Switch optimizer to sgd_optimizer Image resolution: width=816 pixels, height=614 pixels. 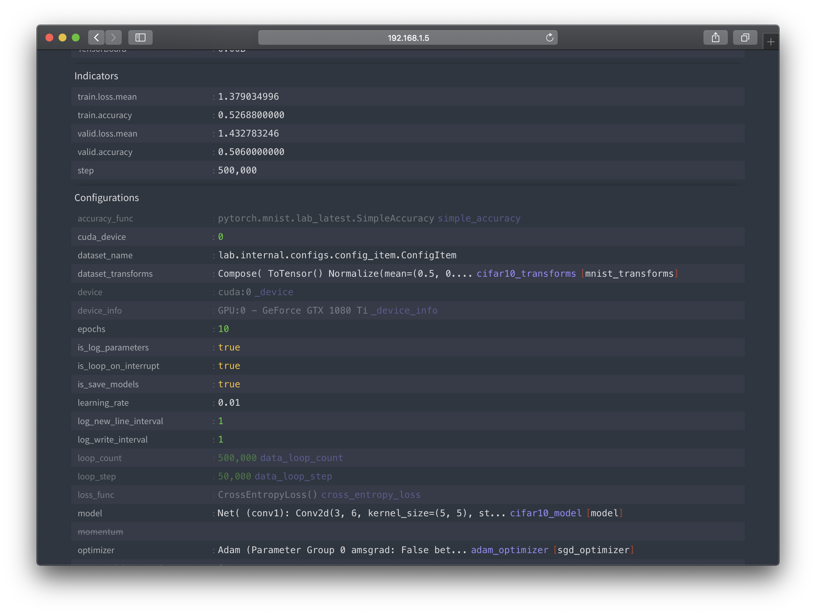coord(594,550)
